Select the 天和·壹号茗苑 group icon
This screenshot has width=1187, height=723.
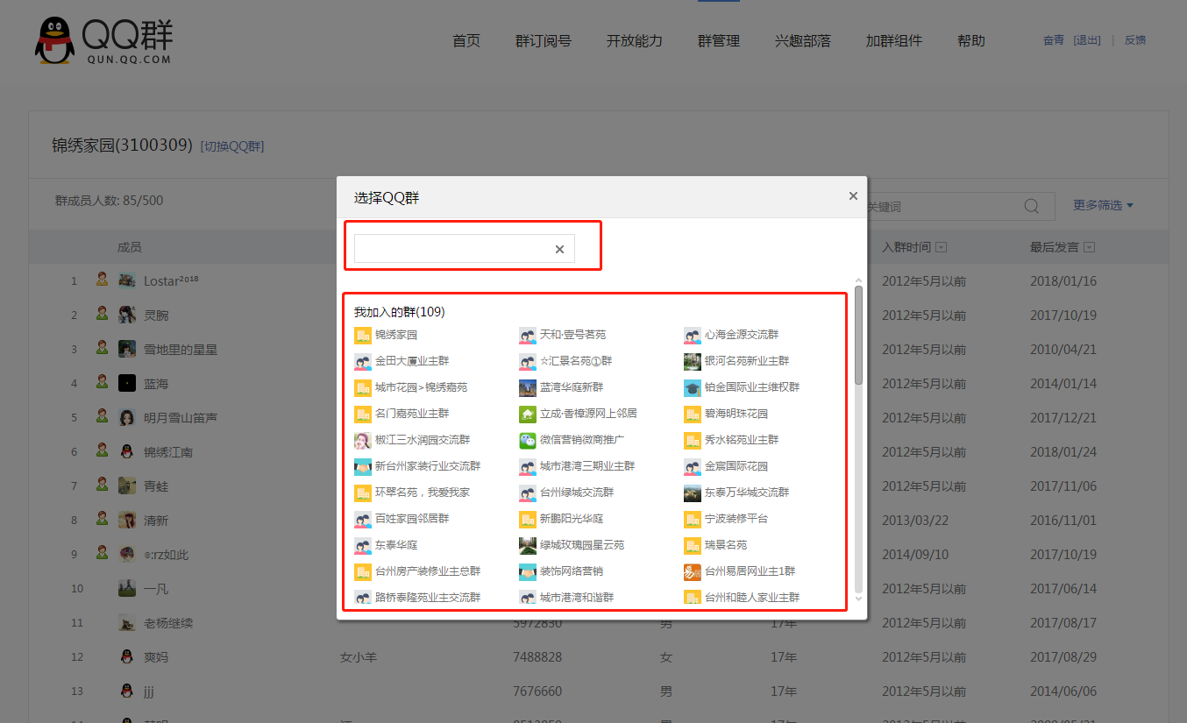pyautogui.click(x=528, y=335)
